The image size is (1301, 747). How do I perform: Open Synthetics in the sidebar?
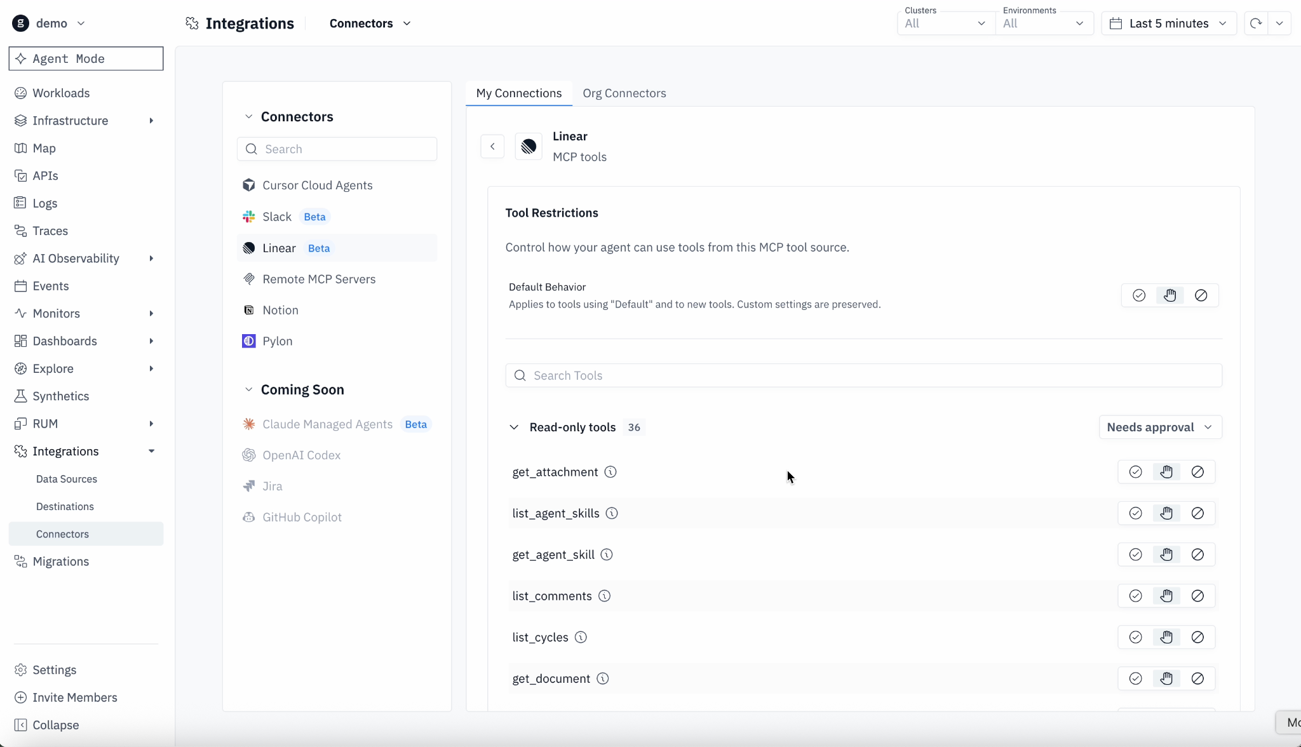coord(86,396)
